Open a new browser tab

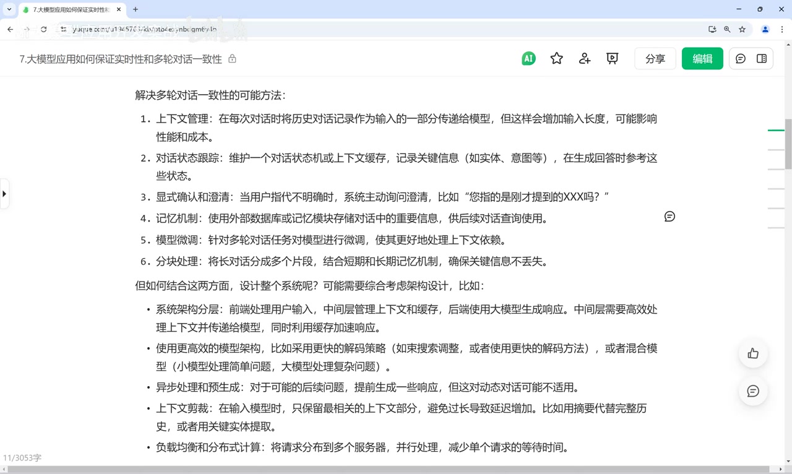[x=136, y=9]
